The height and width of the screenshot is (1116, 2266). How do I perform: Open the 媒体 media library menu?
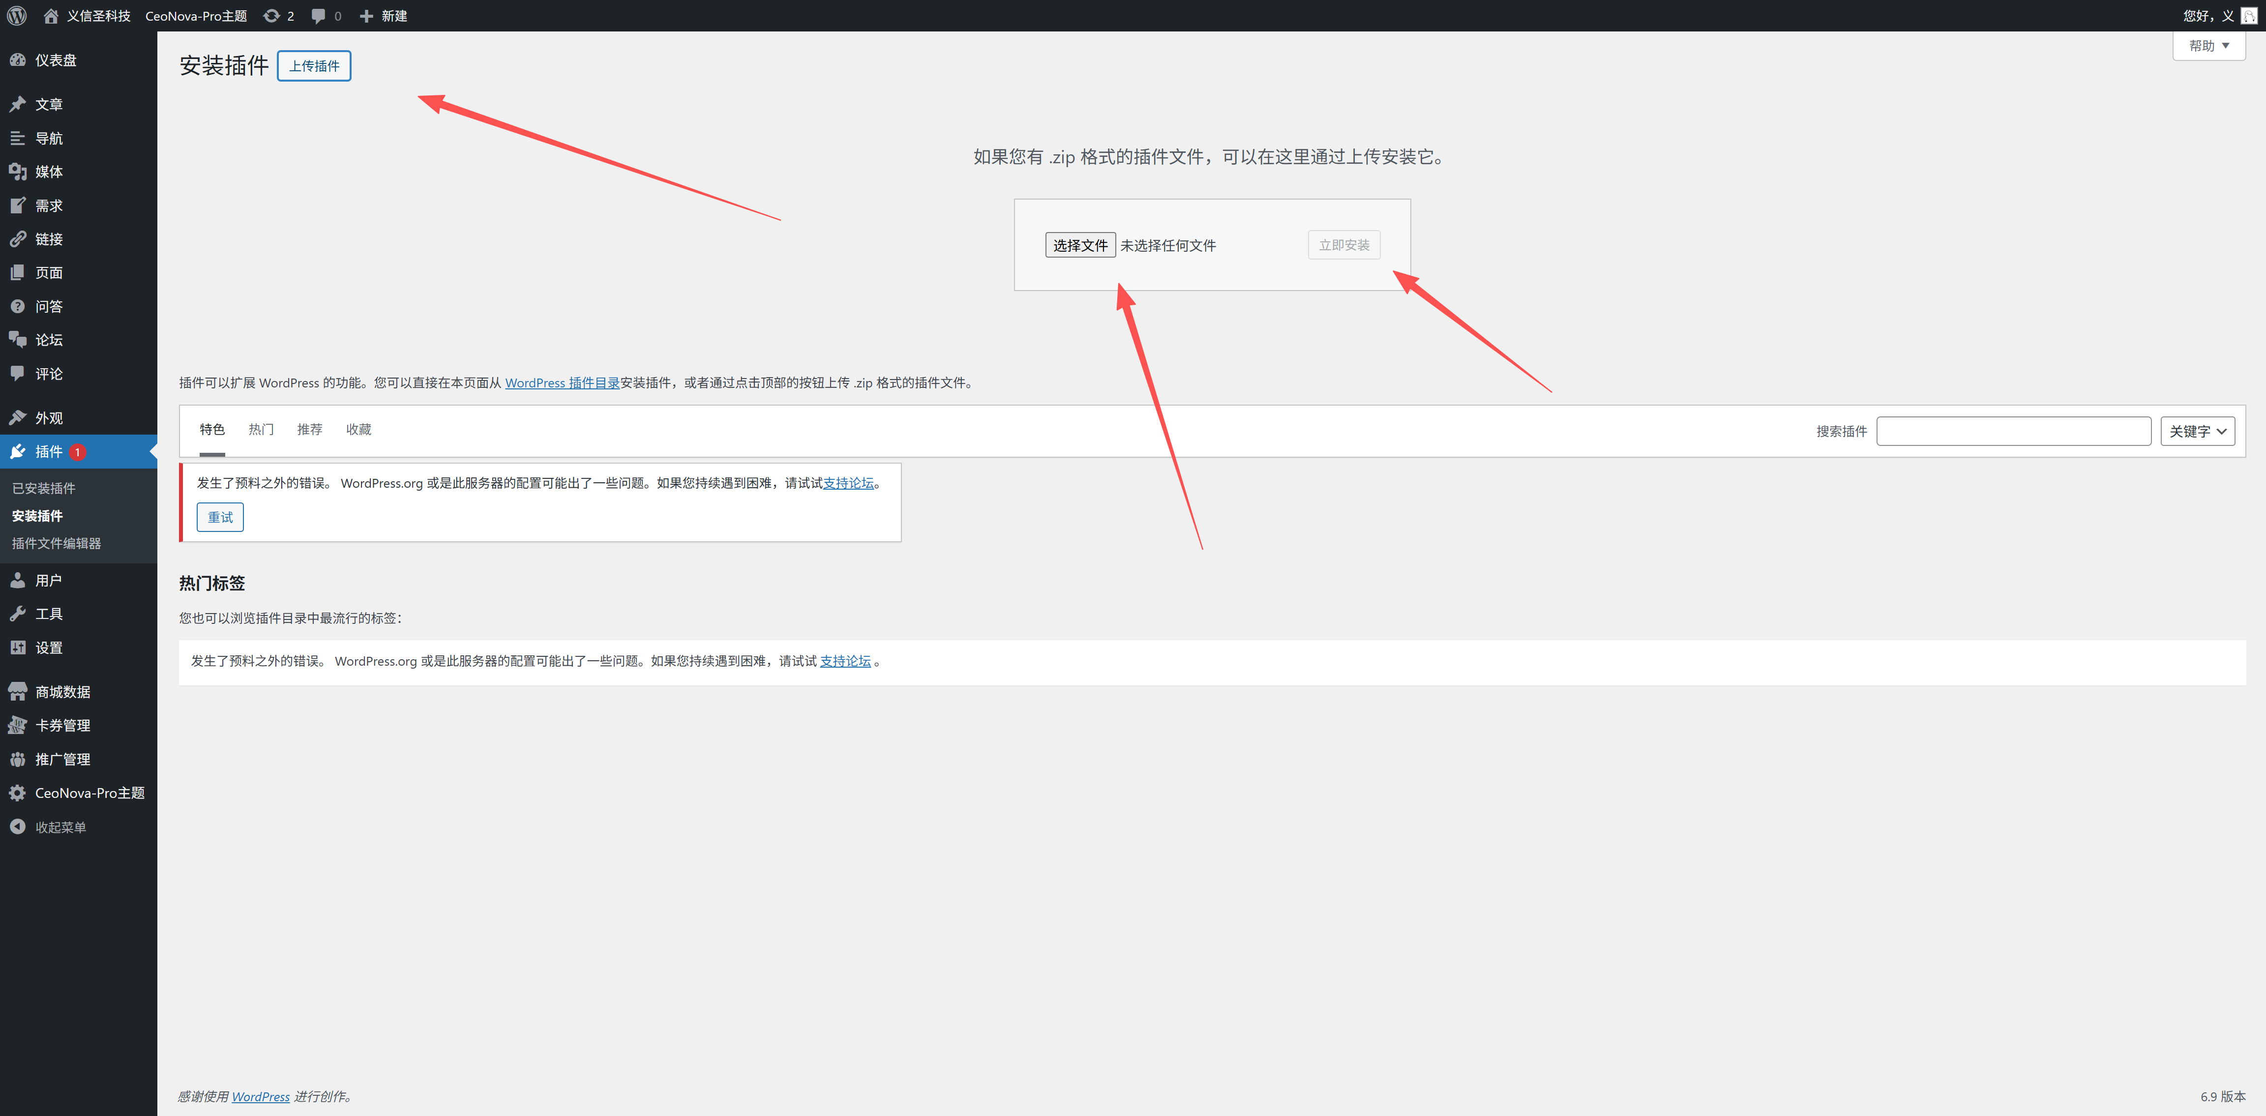click(48, 172)
